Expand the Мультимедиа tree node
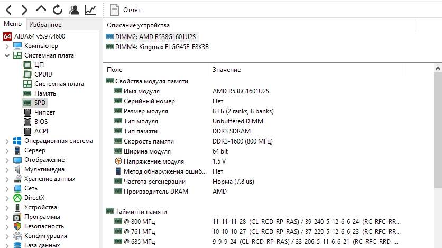This screenshot has height=248, width=442. click(7, 169)
